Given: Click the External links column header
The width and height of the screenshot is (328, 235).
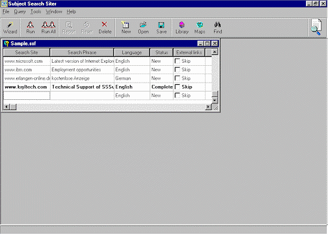Looking at the screenshot, I should tap(189, 53).
